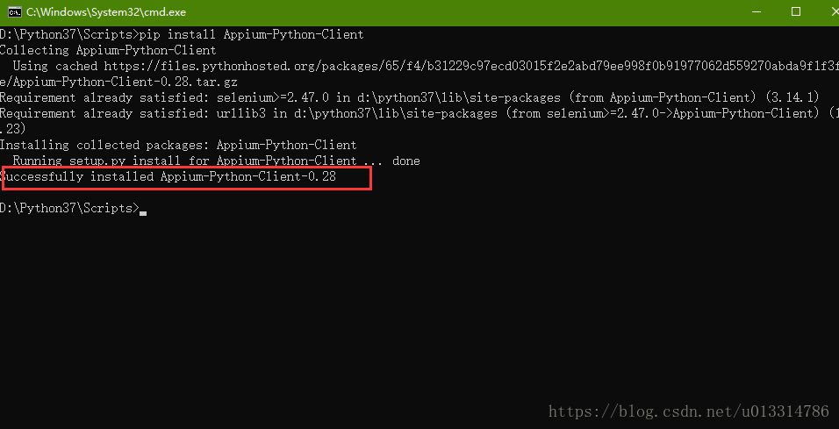
Task: Click the "Successfully installed Appium-Python-Client-0.28" message
Action: tap(169, 177)
